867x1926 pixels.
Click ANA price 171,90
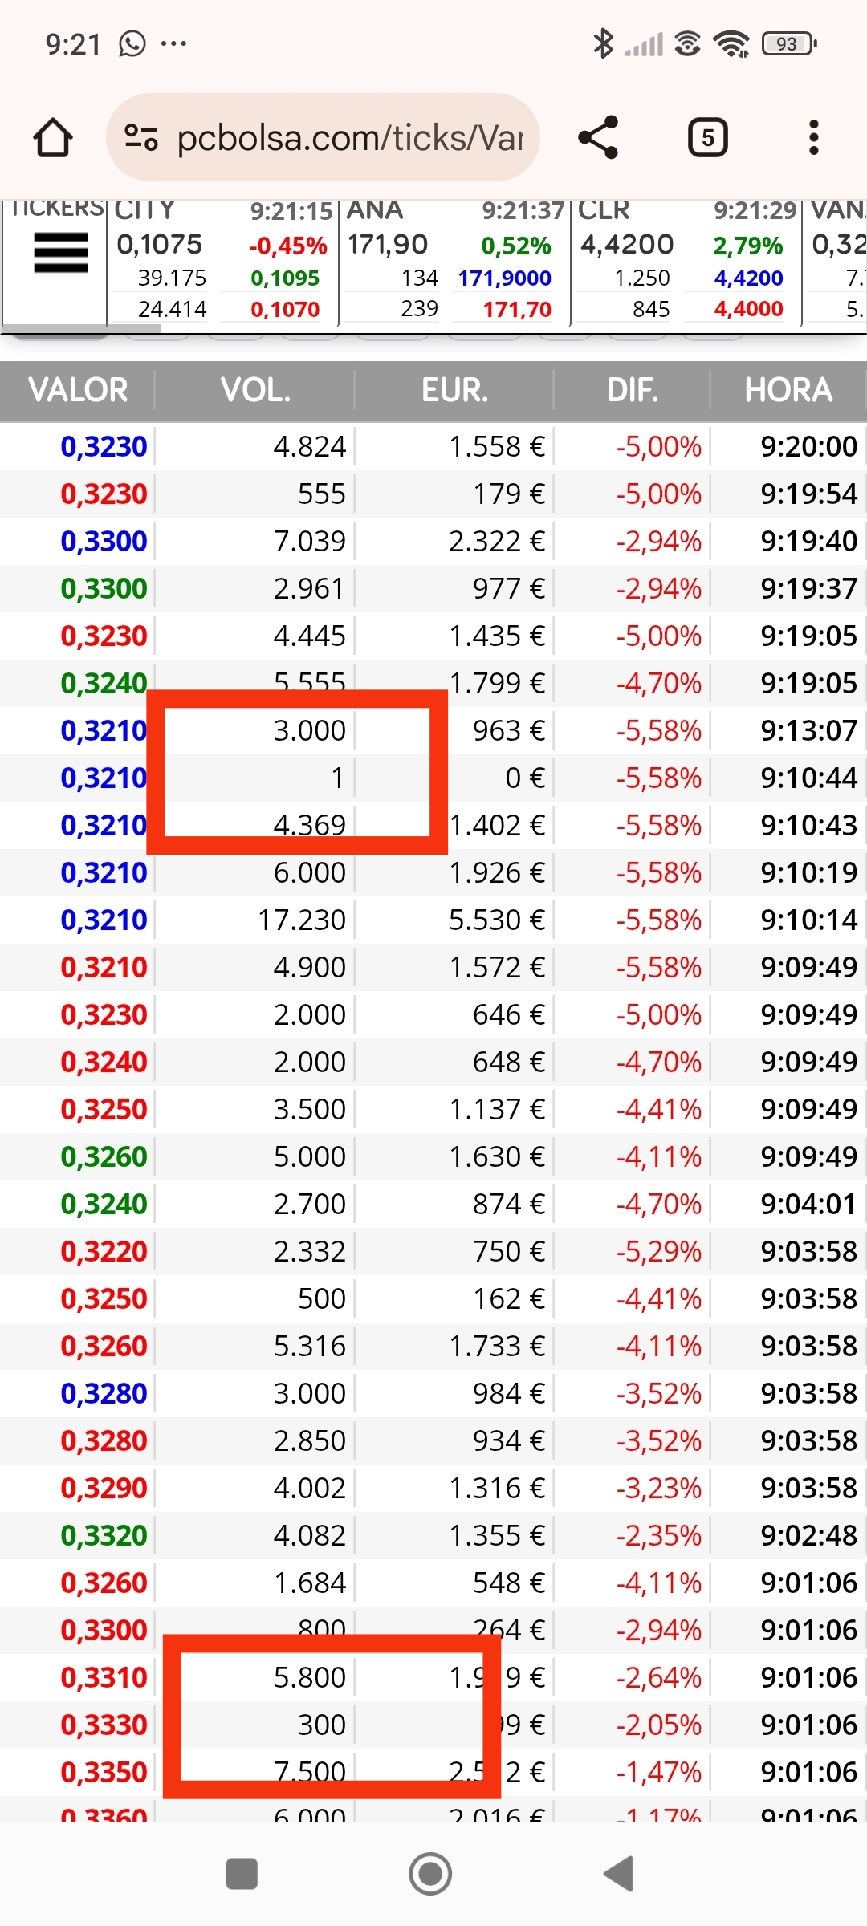[388, 245]
